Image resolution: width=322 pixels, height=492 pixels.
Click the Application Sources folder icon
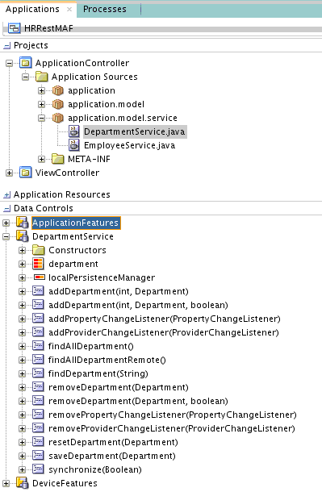tap(41, 77)
